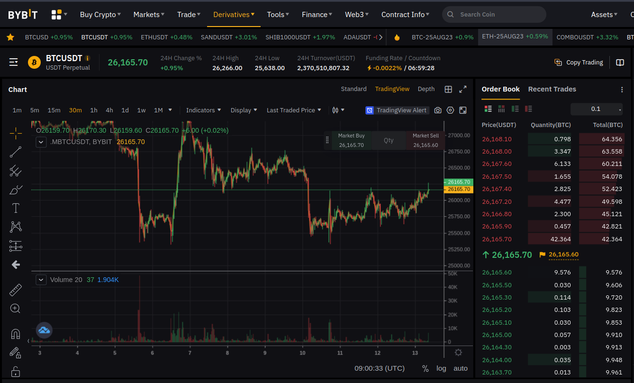The height and width of the screenshot is (383, 634).
Task: Open order book three-dot options menu
Action: click(622, 89)
